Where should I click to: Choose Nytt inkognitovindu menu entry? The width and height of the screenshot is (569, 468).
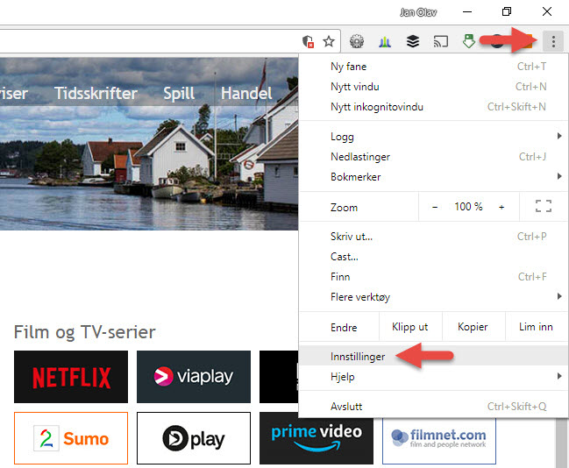[377, 107]
